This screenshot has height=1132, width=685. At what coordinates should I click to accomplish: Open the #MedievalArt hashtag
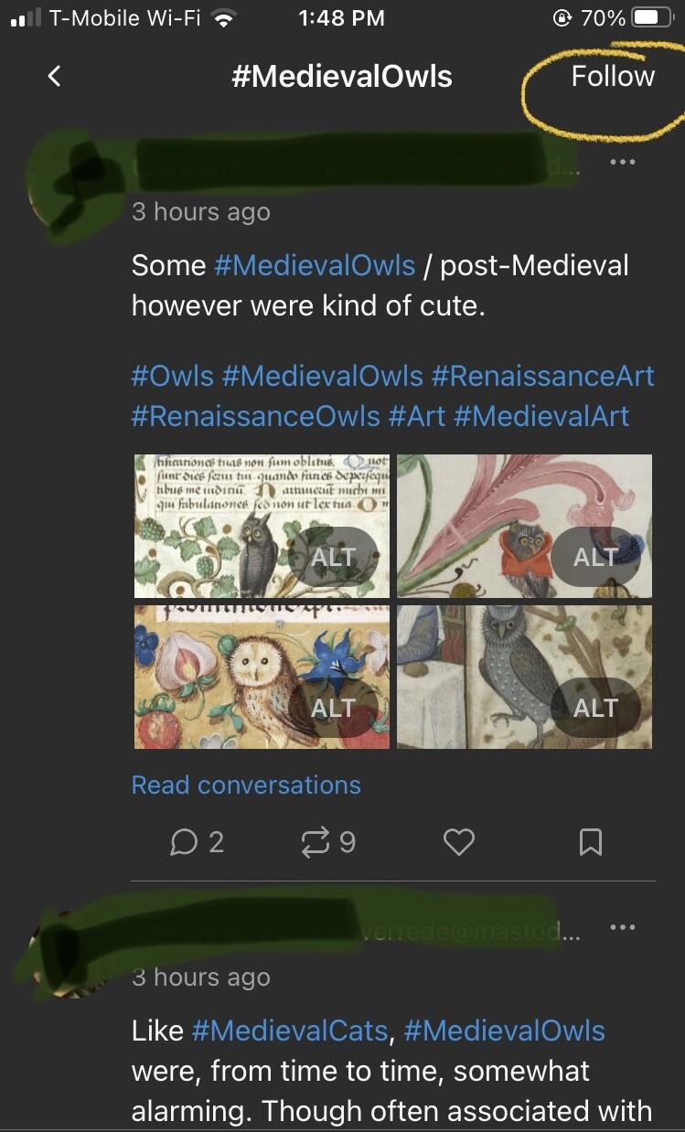point(541,416)
